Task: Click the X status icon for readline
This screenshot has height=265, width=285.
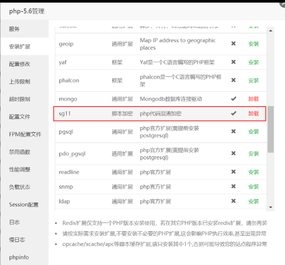Action: pyautogui.click(x=233, y=172)
